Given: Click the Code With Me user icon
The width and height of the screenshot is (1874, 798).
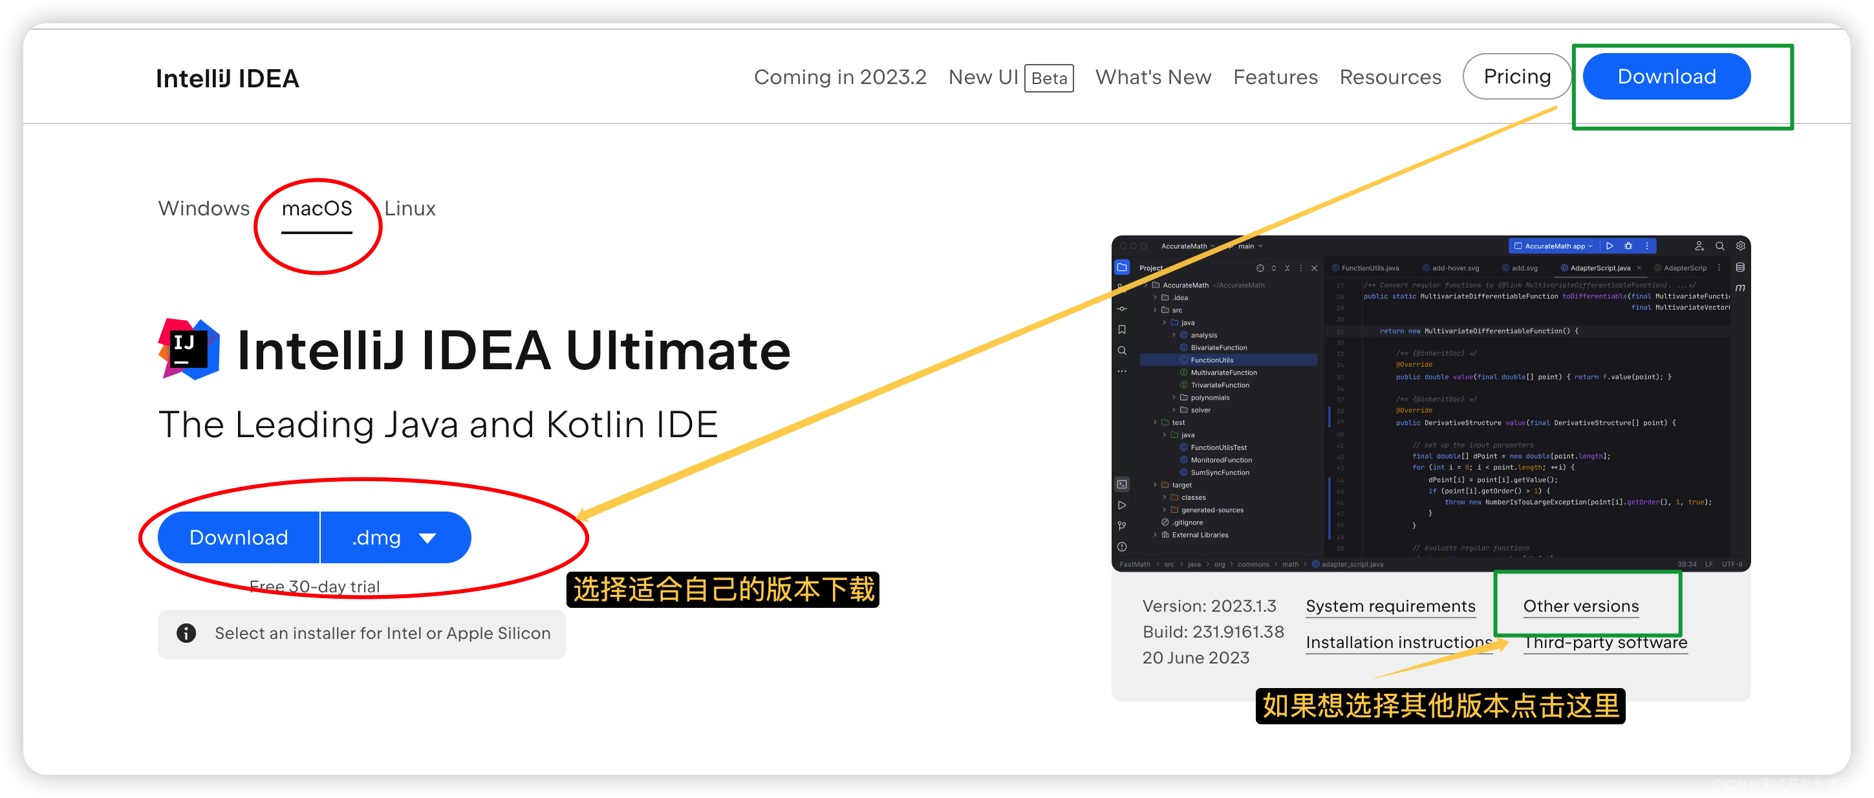Looking at the screenshot, I should (1699, 246).
